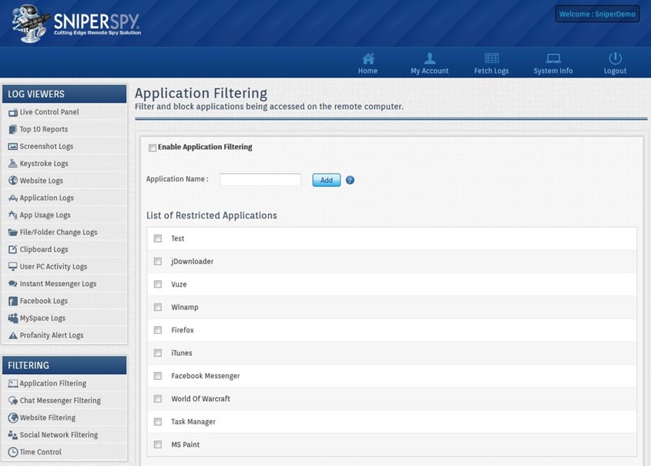The width and height of the screenshot is (651, 466).
Task: Click the Website Filtering globe icon
Action: click(x=13, y=418)
